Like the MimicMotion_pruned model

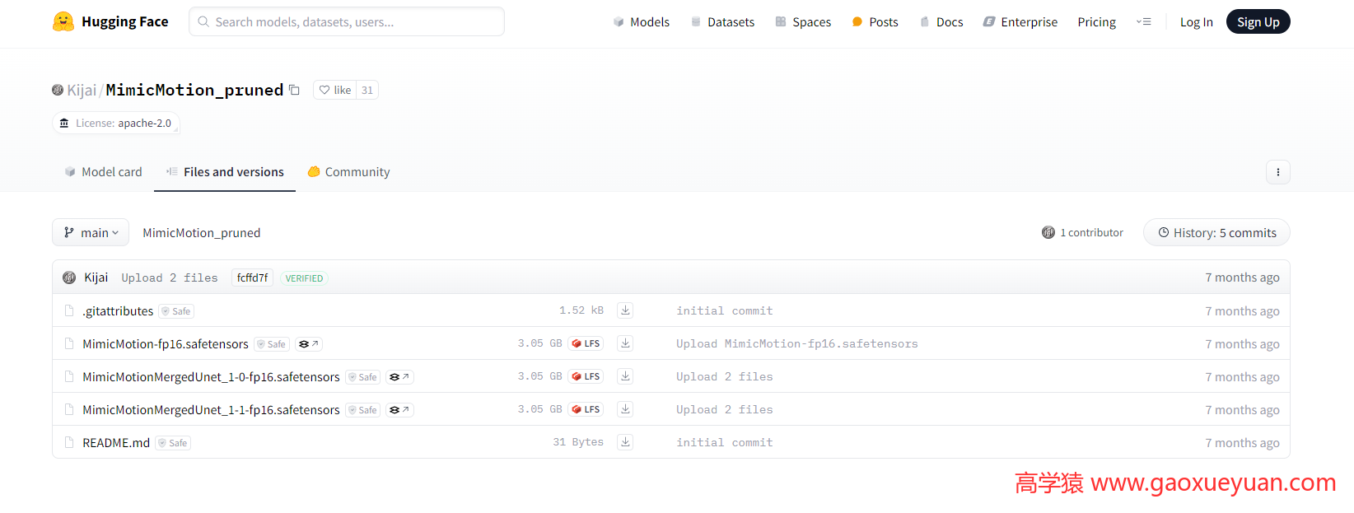point(335,91)
